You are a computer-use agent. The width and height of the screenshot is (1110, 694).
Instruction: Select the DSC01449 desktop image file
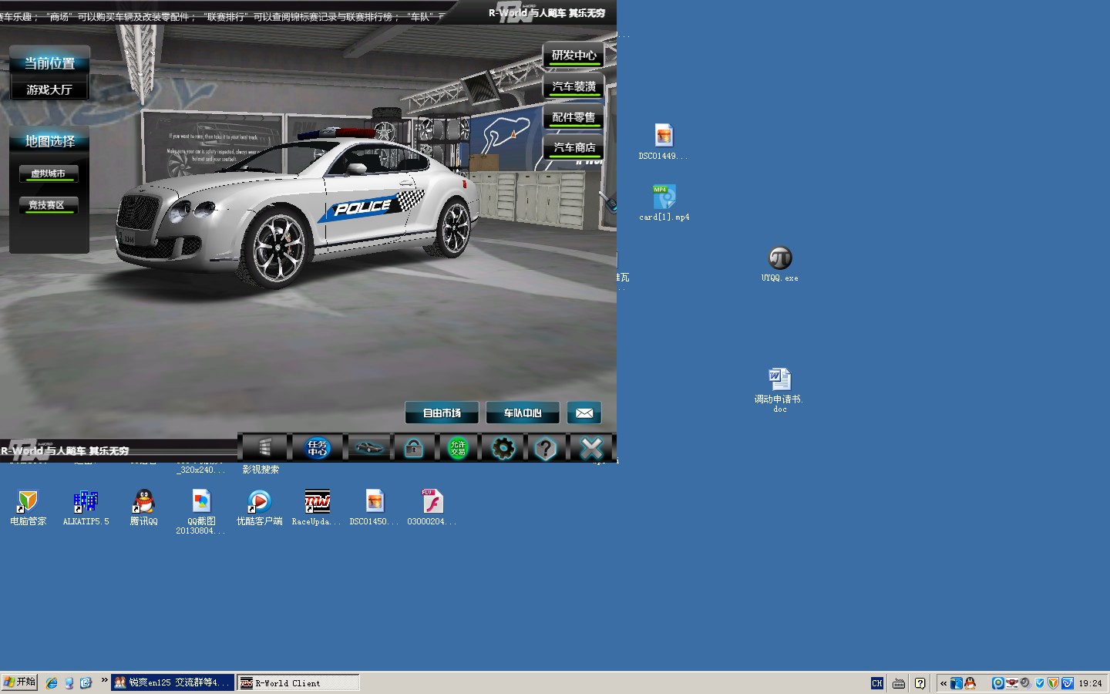(664, 142)
